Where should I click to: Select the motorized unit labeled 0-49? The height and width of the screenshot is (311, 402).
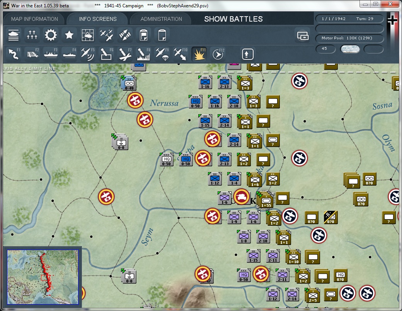click(x=129, y=83)
